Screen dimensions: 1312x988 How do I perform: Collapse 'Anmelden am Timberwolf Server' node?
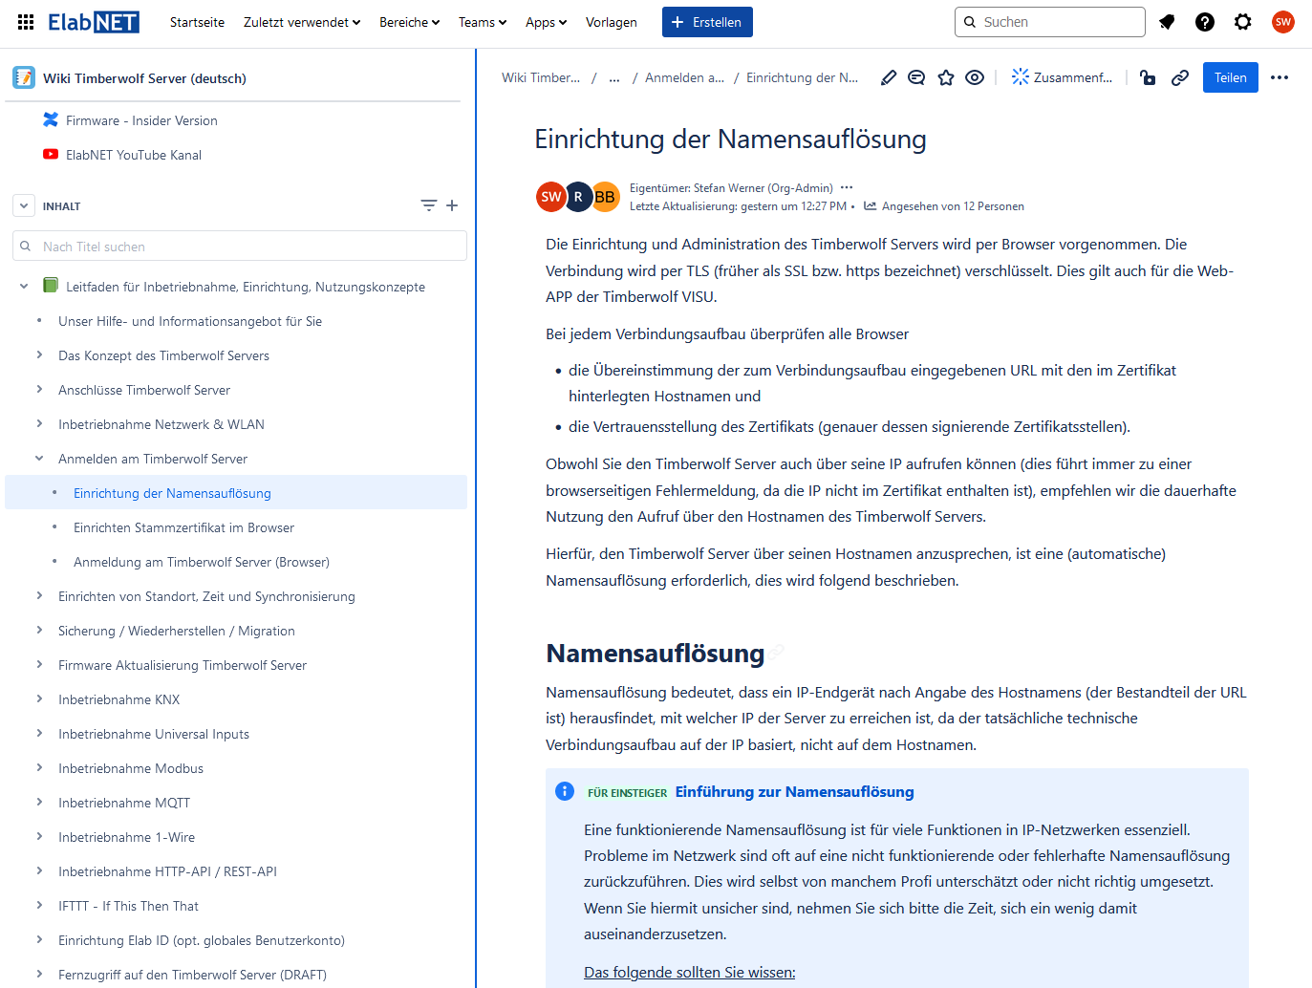(x=39, y=458)
